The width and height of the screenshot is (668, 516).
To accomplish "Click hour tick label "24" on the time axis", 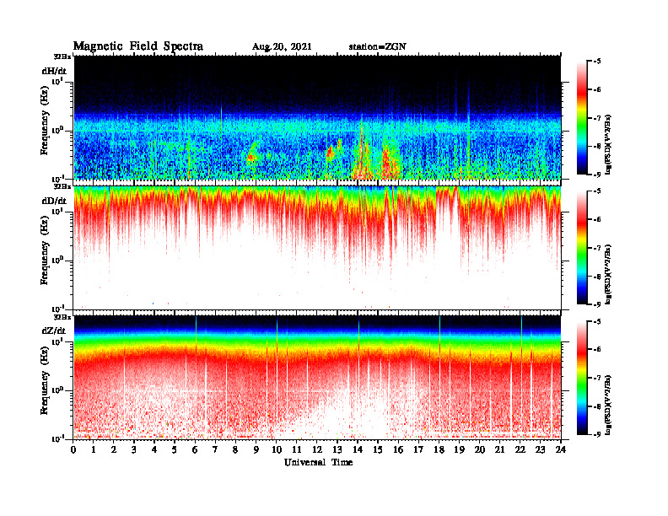I will (561, 449).
